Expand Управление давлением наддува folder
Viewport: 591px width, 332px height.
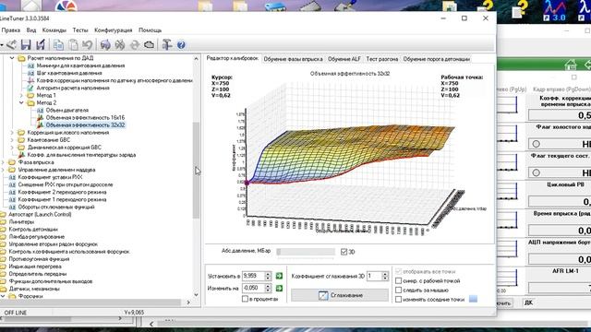click(3, 170)
